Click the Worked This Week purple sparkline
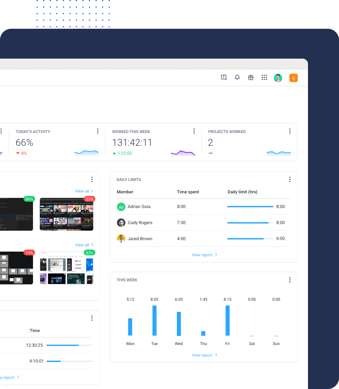 183,153
